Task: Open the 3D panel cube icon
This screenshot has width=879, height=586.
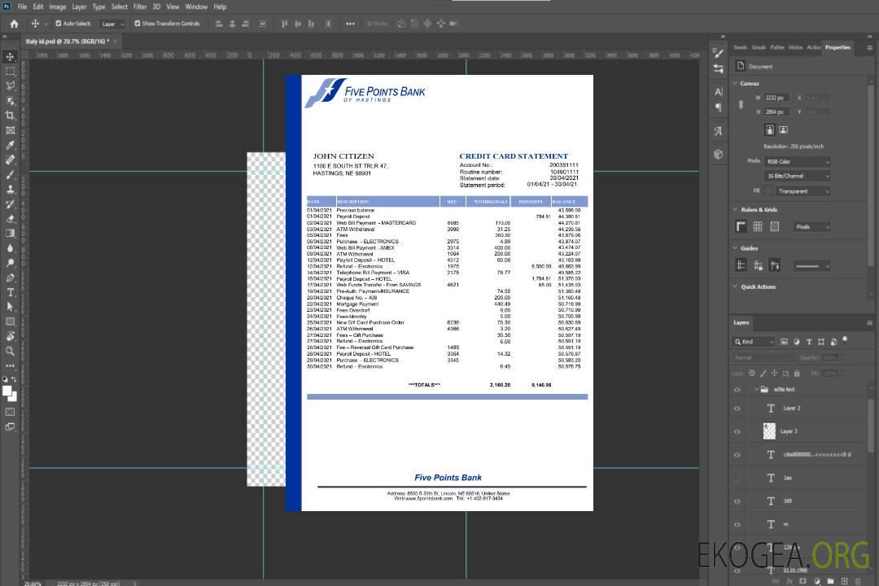Action: tap(719, 154)
